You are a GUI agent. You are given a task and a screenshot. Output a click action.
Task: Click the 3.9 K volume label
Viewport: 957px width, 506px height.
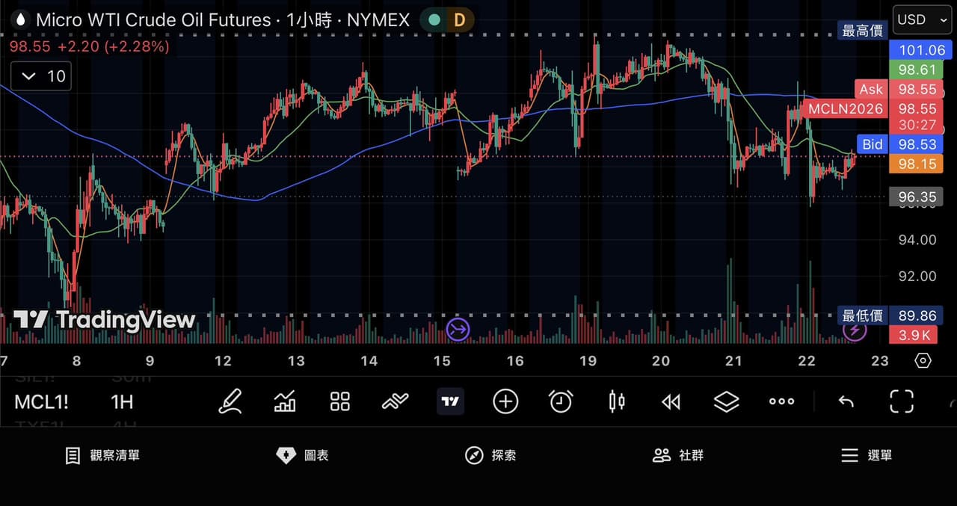coord(914,335)
